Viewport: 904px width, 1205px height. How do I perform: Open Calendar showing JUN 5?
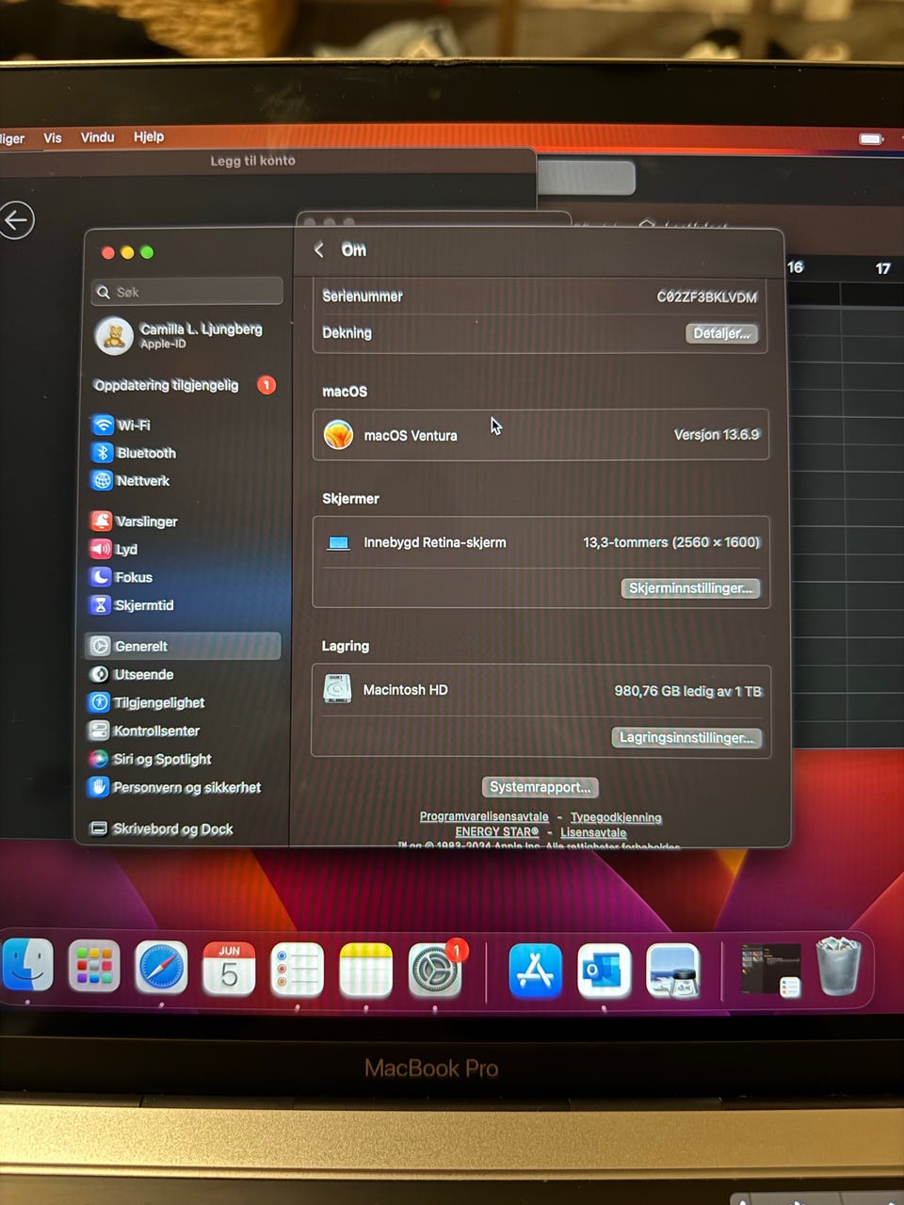[x=229, y=969]
